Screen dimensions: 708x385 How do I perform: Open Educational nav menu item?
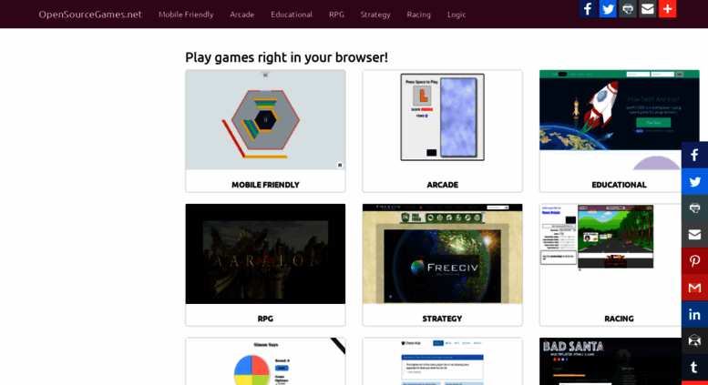[292, 15]
